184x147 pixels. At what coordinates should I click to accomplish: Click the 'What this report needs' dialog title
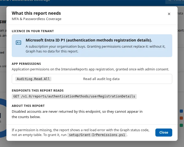36,13
